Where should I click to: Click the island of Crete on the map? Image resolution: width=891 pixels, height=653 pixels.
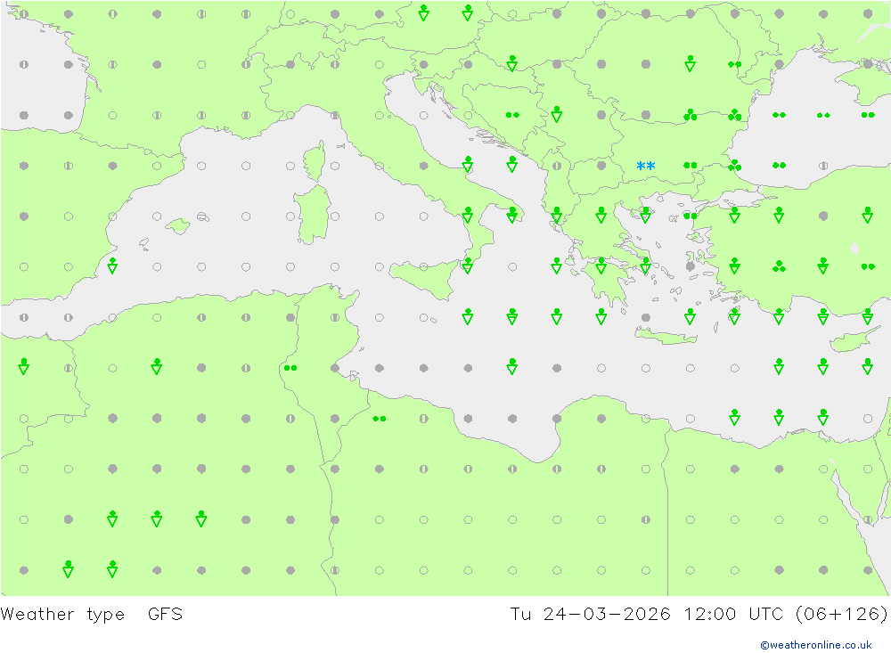(x=666, y=337)
